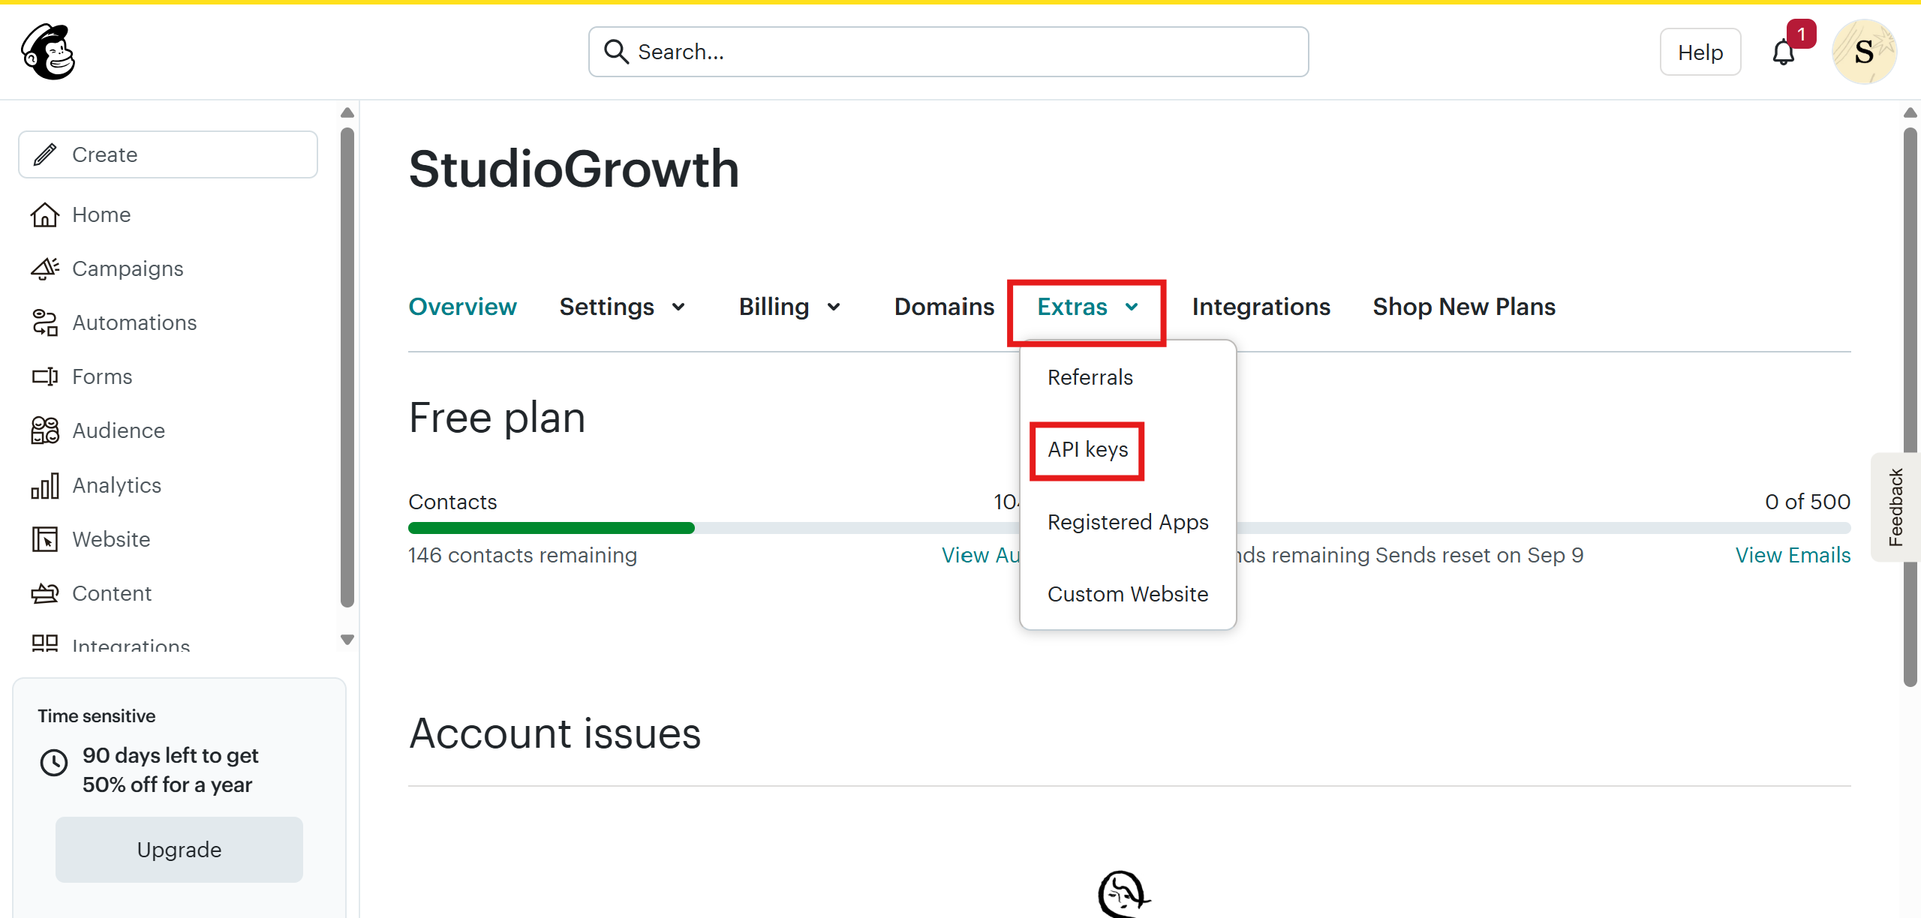Open the Feedback side tab
Image resolution: width=1921 pixels, height=918 pixels.
pos(1896,507)
